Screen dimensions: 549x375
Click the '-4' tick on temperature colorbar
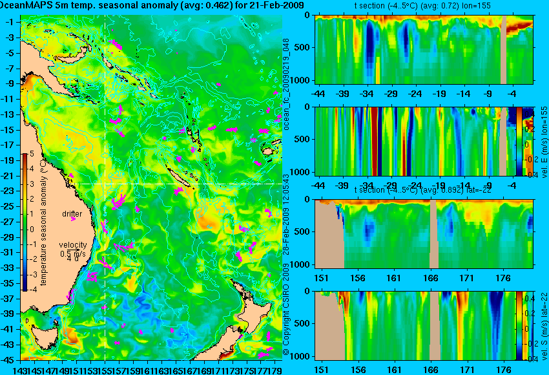click(x=32, y=290)
